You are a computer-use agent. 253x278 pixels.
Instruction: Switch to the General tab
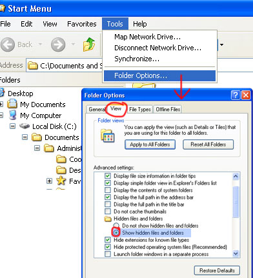pyautogui.click(x=96, y=109)
